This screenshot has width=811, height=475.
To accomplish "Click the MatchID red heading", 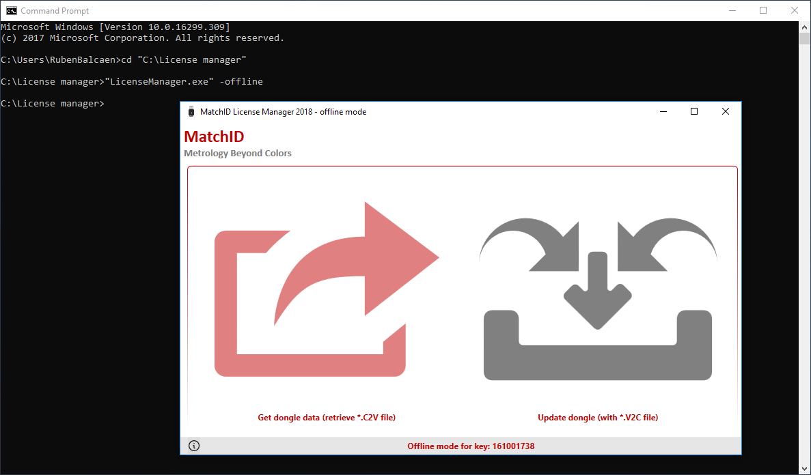I will [x=214, y=136].
